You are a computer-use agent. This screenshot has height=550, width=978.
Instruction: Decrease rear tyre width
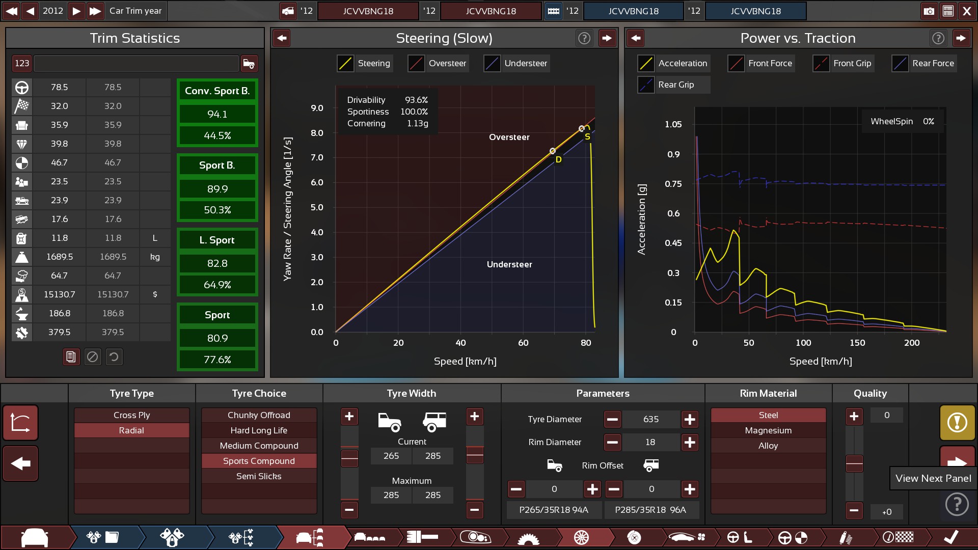(475, 509)
